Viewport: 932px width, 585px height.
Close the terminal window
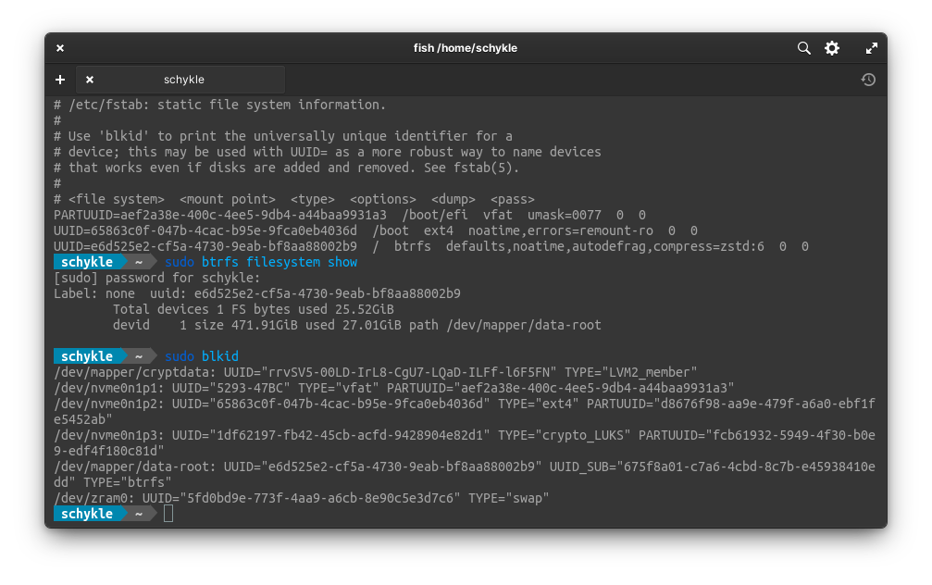[x=60, y=48]
